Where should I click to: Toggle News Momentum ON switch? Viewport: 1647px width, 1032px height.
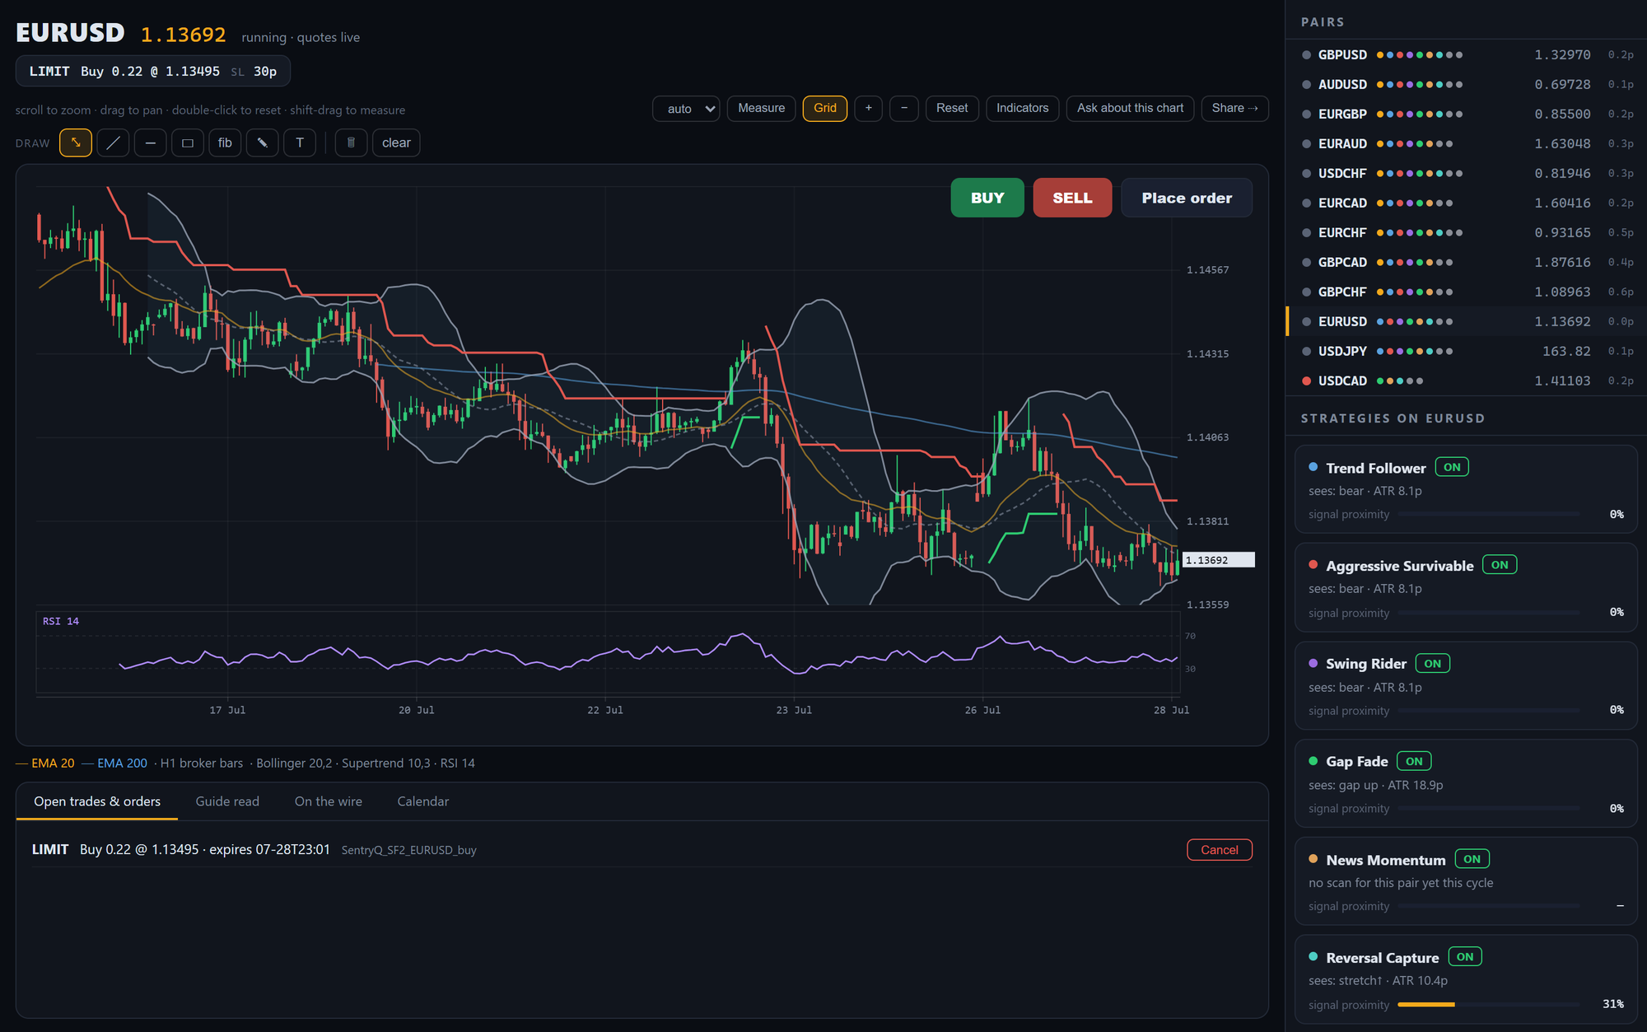1472,859
